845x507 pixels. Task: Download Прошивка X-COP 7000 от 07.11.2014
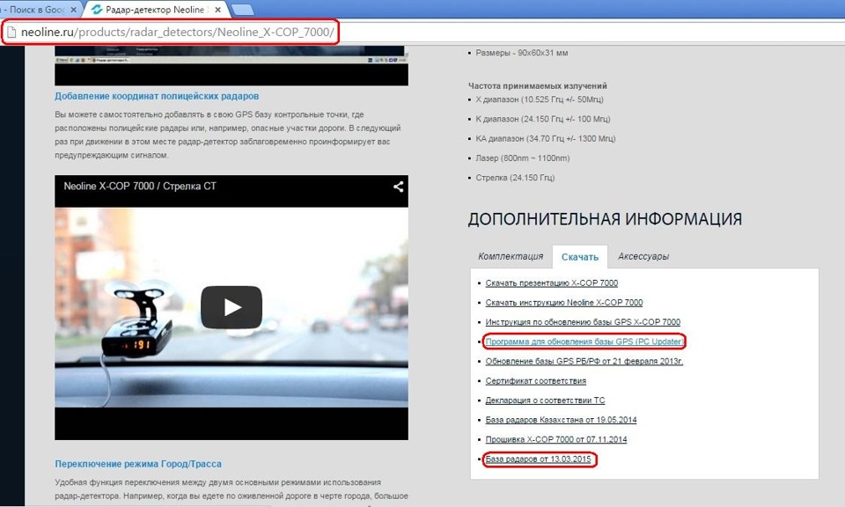point(556,439)
